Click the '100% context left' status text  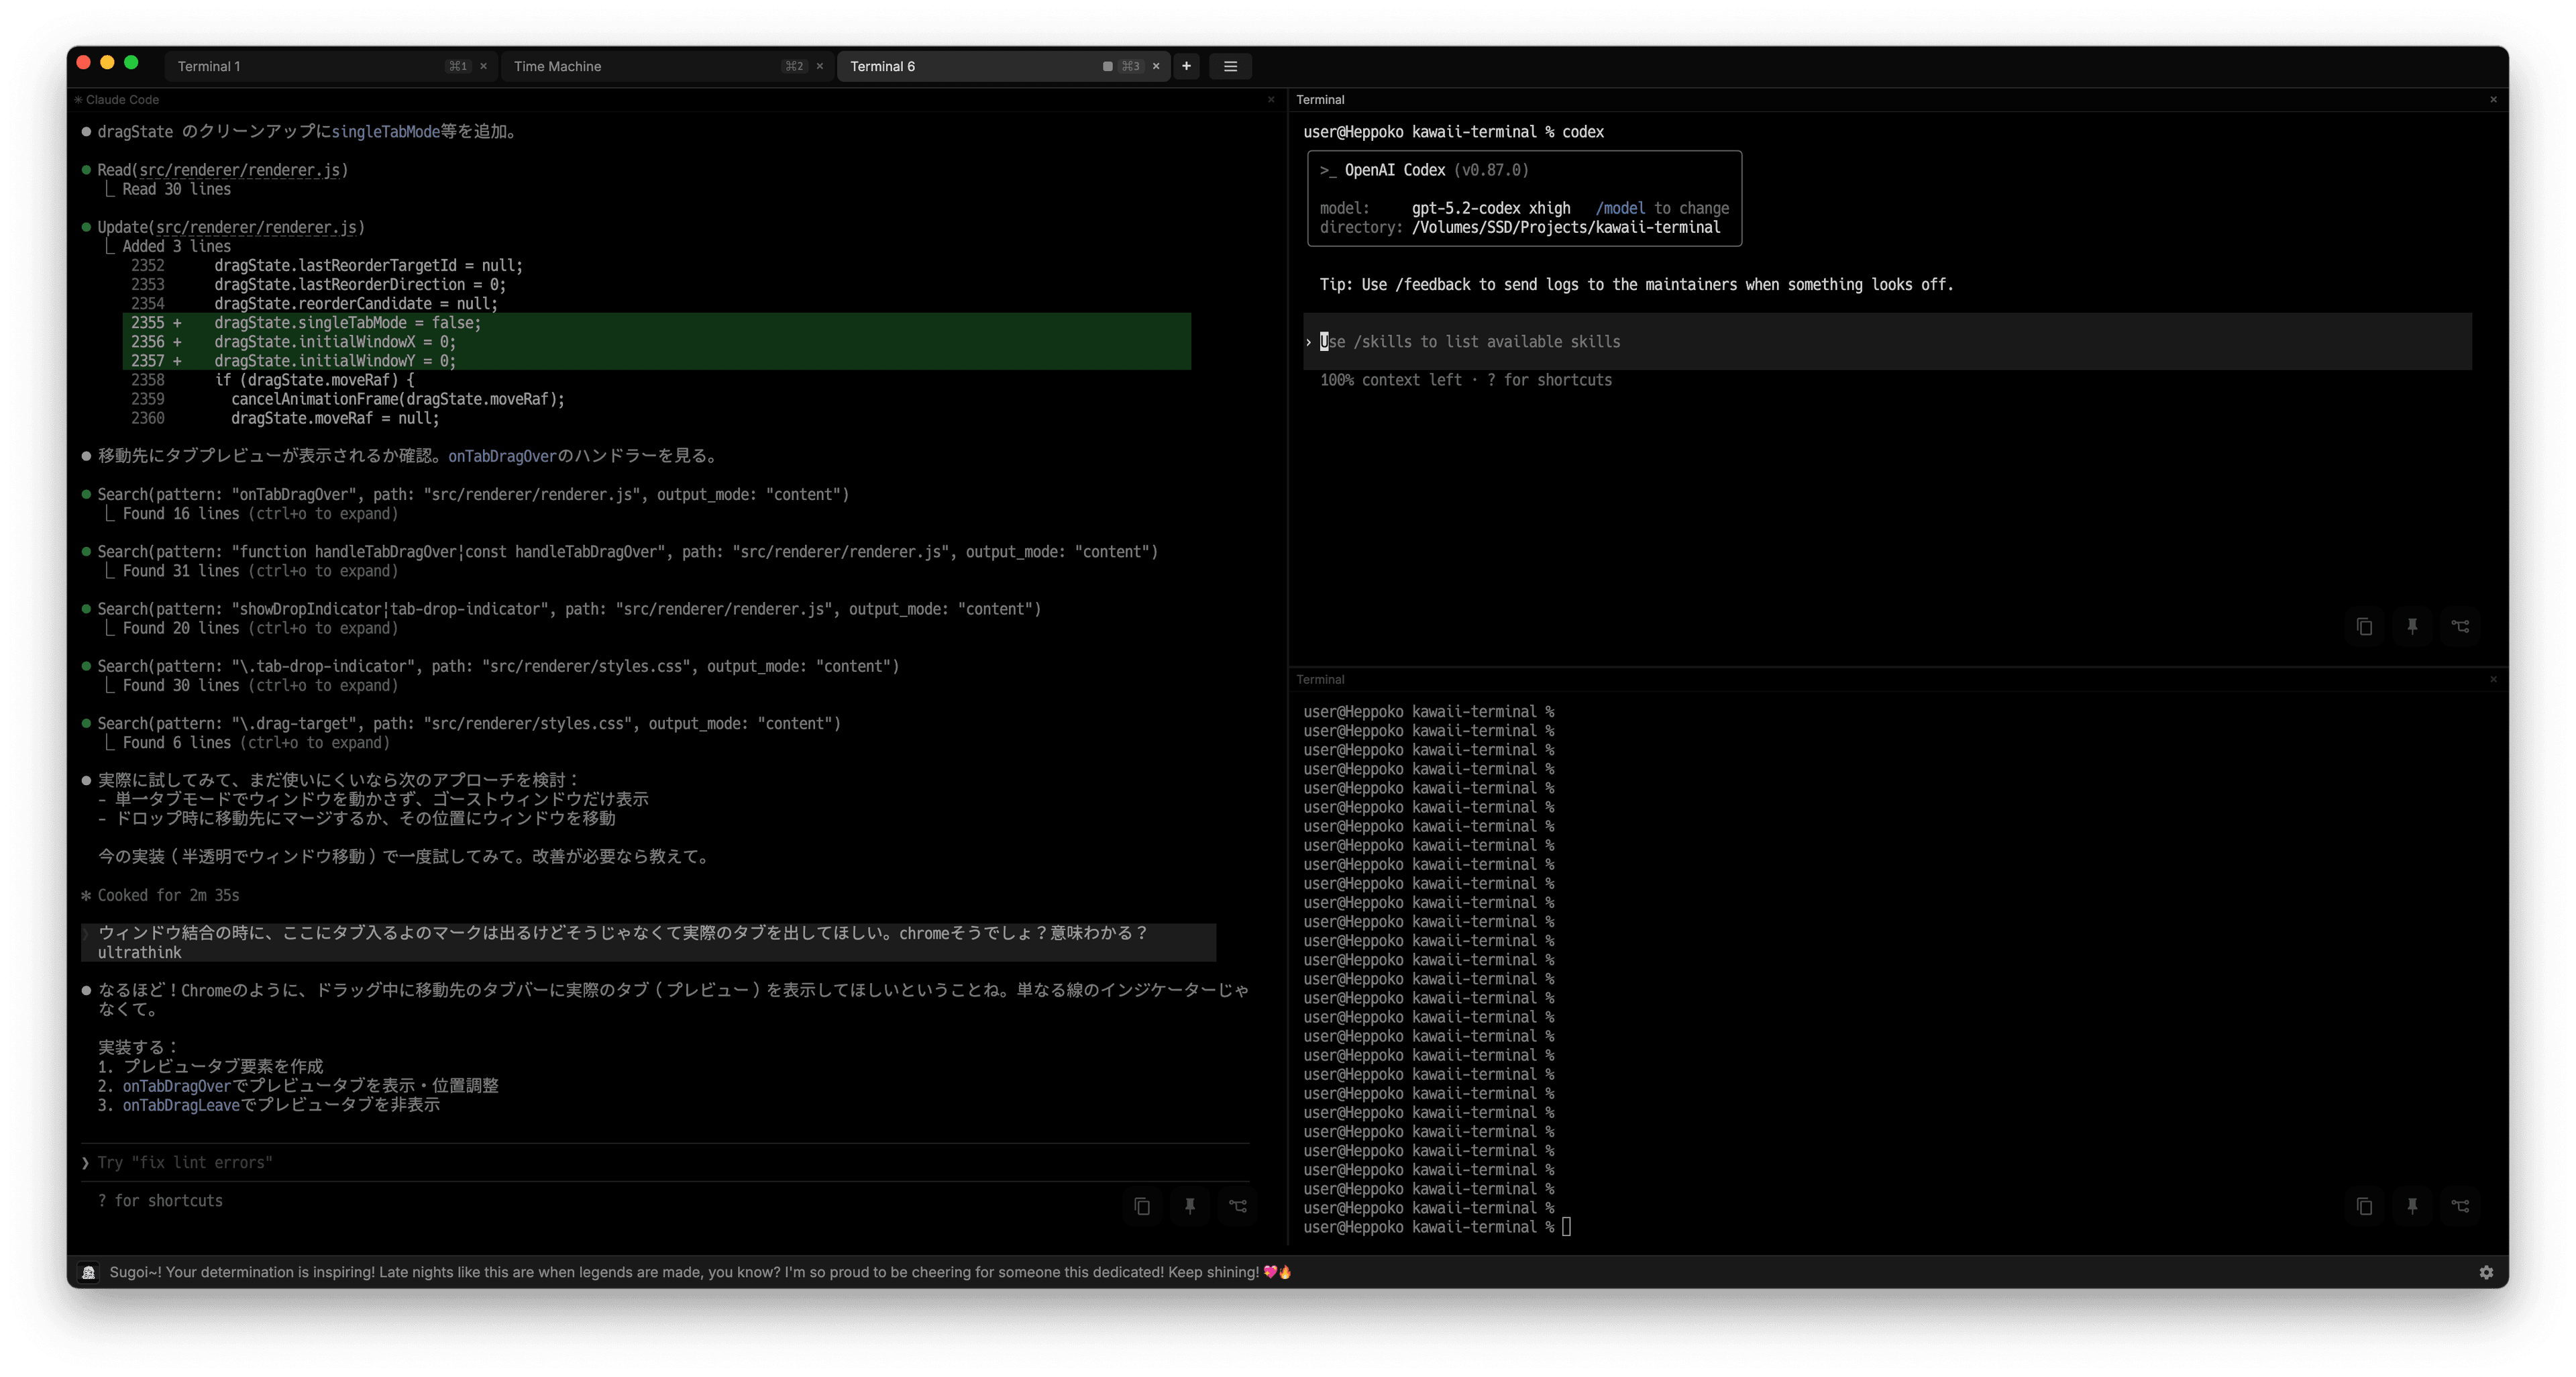[1390, 380]
